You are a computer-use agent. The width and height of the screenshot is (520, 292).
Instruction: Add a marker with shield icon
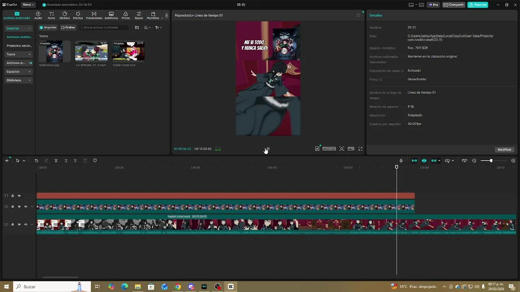pos(95,161)
